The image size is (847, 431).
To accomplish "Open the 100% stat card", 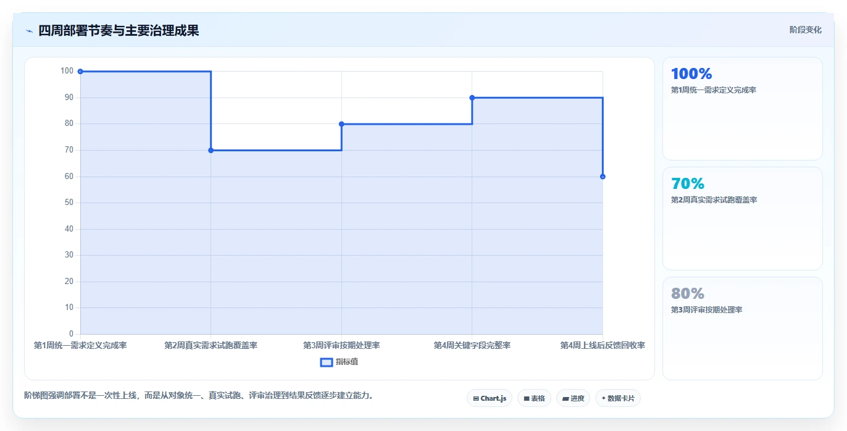I will [742, 109].
